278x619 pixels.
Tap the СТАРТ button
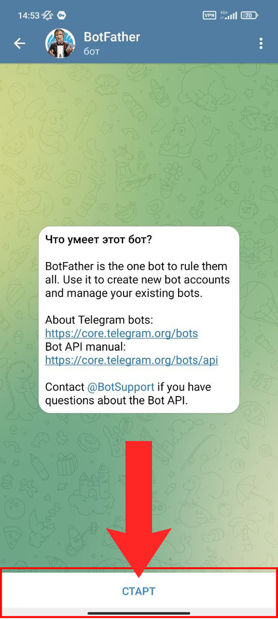point(139,591)
